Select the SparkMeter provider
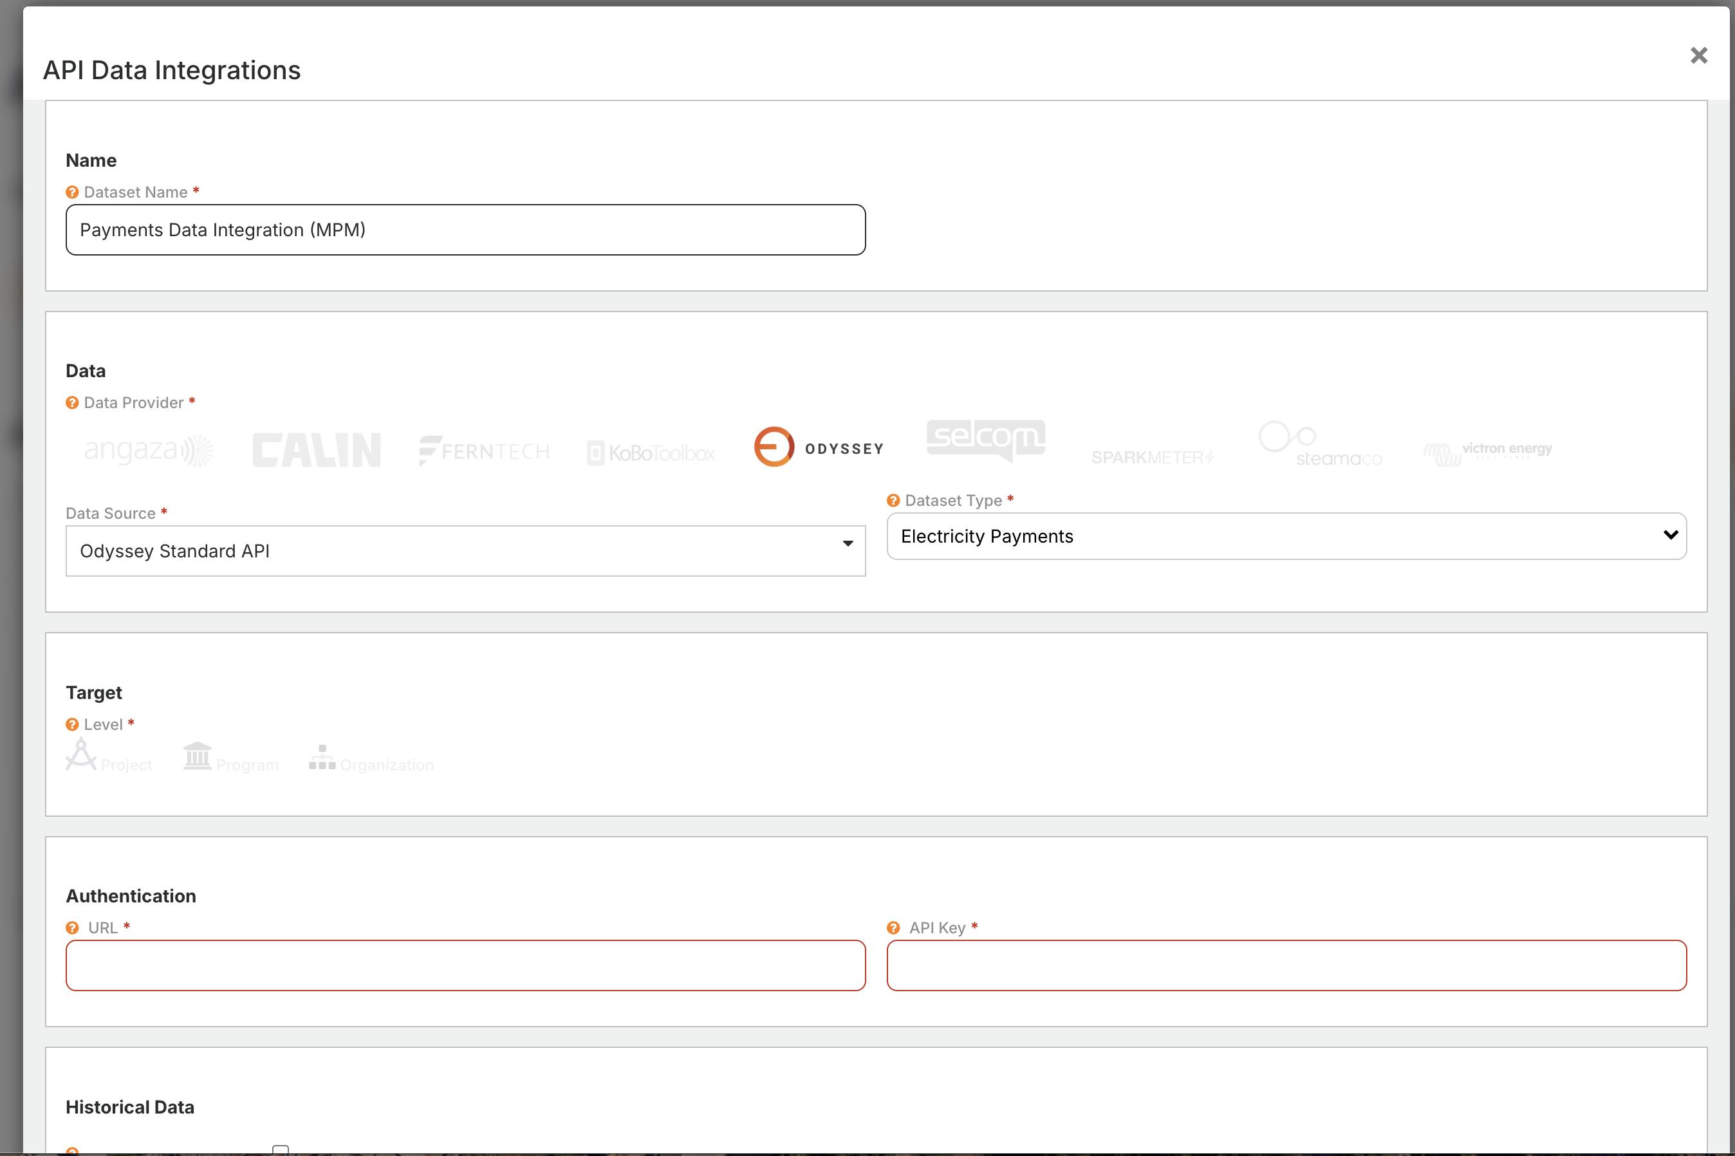Image resolution: width=1735 pixels, height=1156 pixels. [1153, 456]
